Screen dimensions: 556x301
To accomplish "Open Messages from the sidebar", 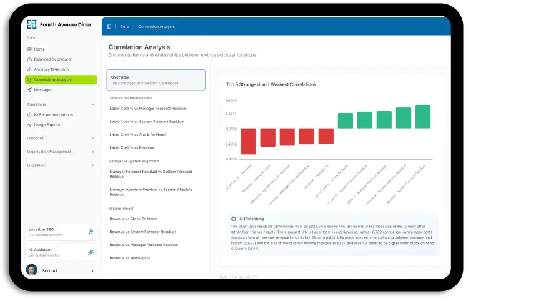I will pyautogui.click(x=43, y=90).
